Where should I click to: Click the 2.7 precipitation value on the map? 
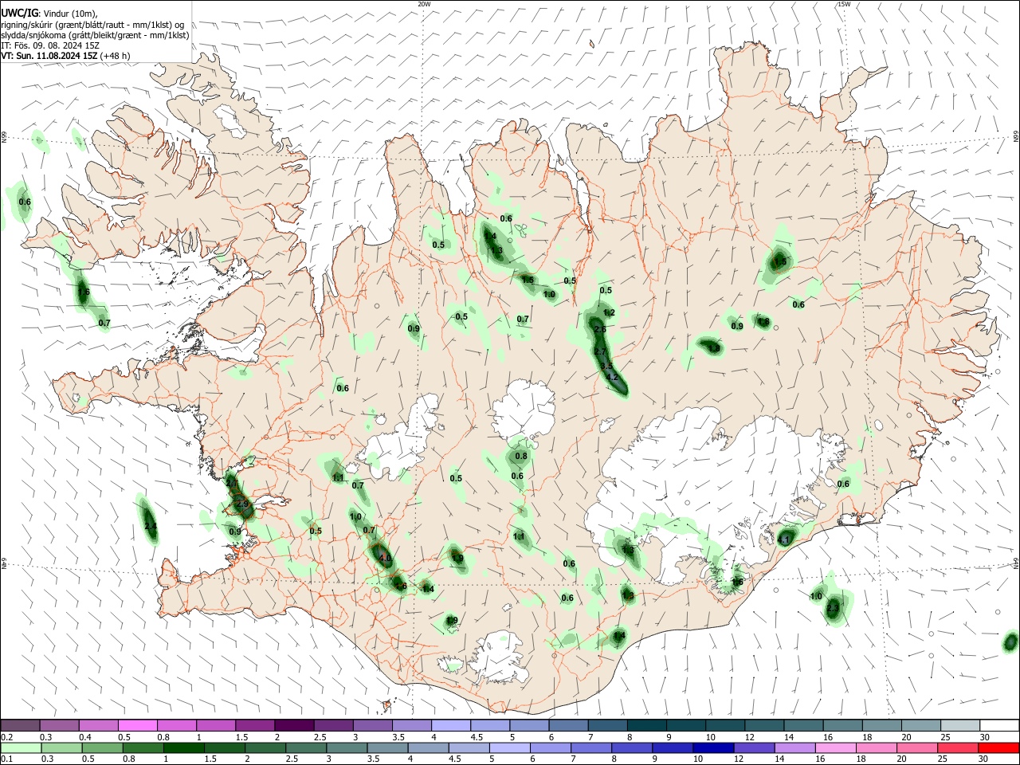coord(600,351)
